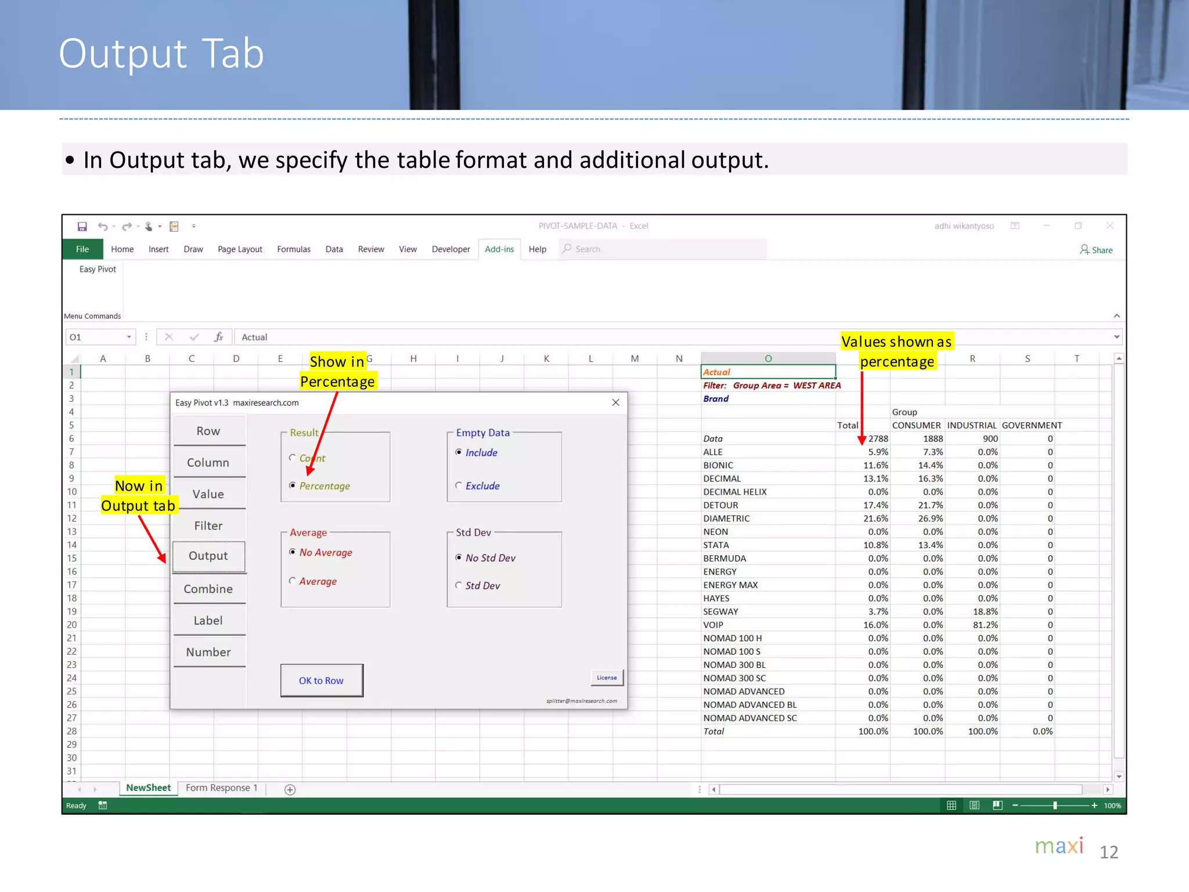This screenshot has width=1189, height=892.
Task: Click the Search box in the ribbon
Action: (x=663, y=249)
